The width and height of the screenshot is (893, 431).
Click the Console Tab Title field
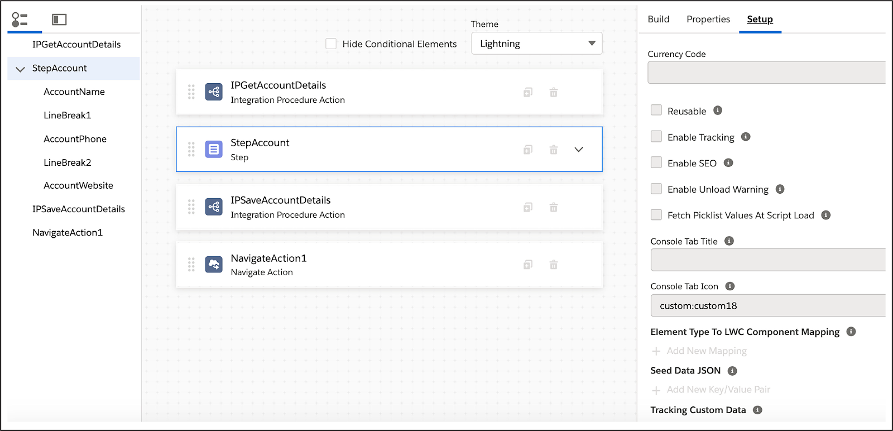(767, 260)
